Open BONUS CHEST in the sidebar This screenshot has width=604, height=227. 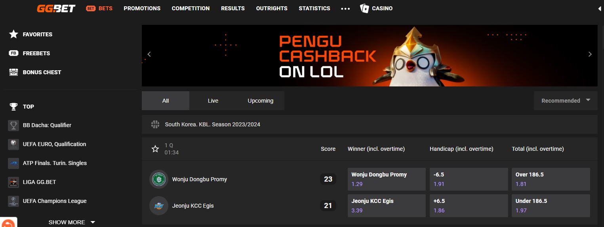point(42,72)
